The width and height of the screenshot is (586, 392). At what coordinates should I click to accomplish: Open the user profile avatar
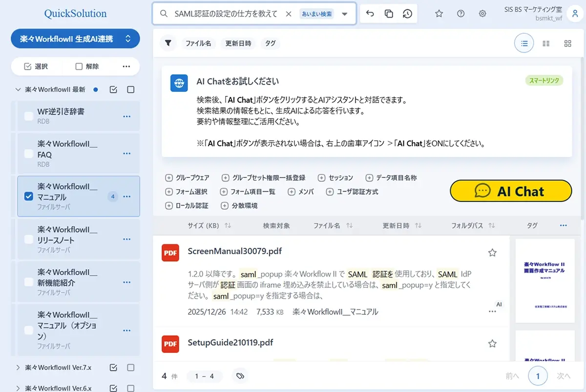click(x=575, y=14)
